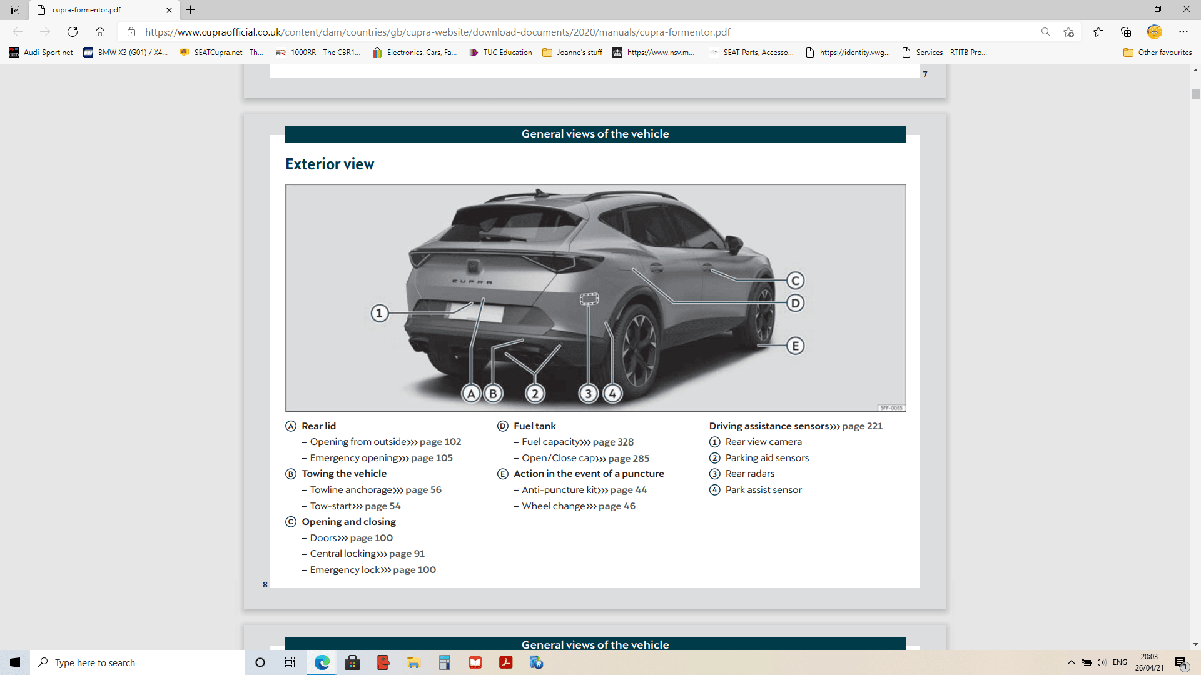This screenshot has height=675, width=1201.
Task: Click the vertical scrollbar thumb
Action: pyautogui.click(x=1195, y=94)
